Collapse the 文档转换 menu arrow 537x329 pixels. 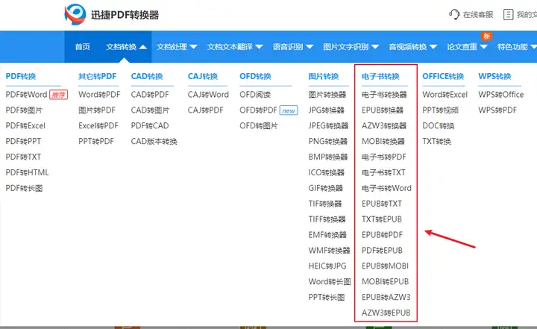pyautogui.click(x=143, y=47)
